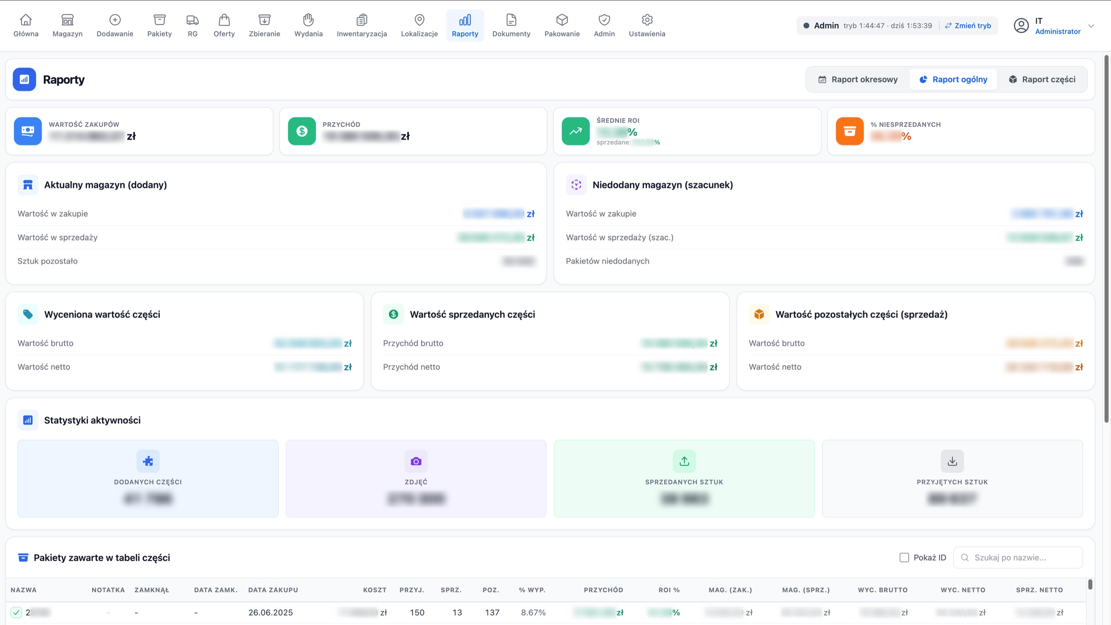The width and height of the screenshot is (1111, 625).
Task: Click the packages table vertical scrollbar
Action: pos(1090,585)
